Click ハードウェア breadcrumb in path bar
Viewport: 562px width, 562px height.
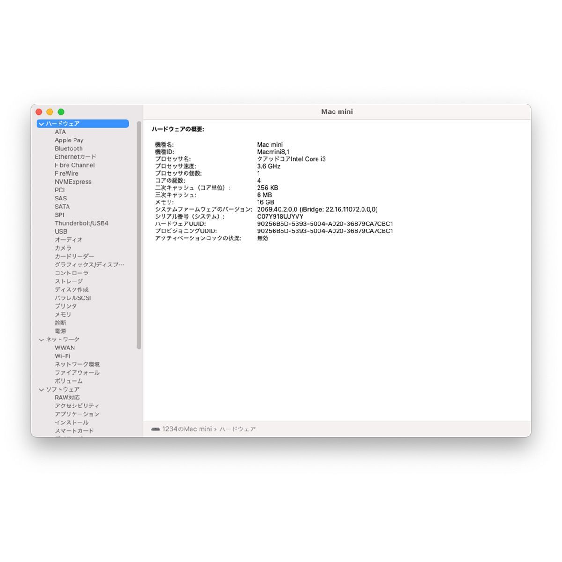click(x=237, y=429)
